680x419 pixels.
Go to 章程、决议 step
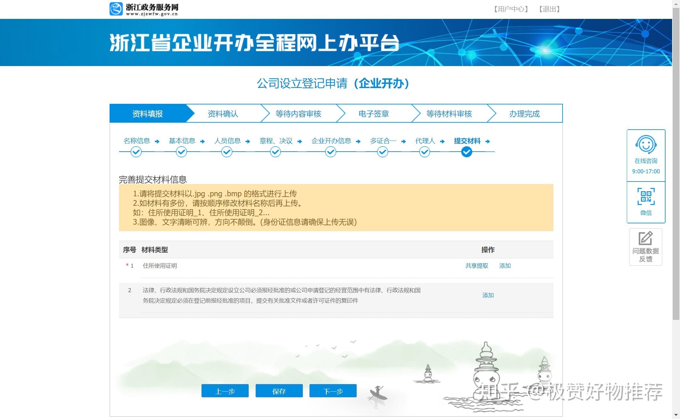pos(276,141)
